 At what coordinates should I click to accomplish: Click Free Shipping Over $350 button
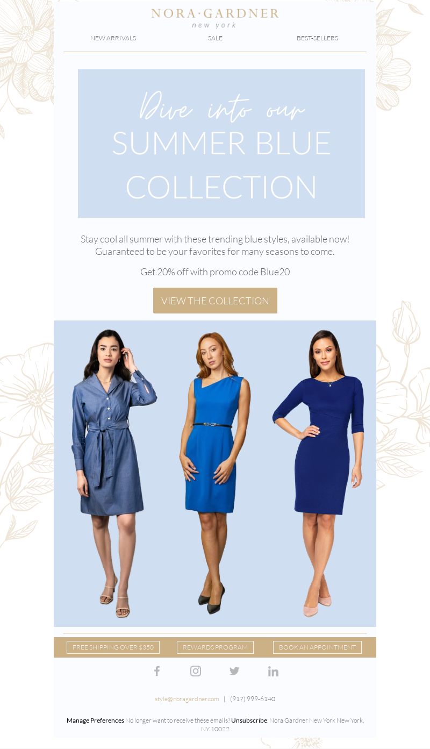pyautogui.click(x=113, y=647)
